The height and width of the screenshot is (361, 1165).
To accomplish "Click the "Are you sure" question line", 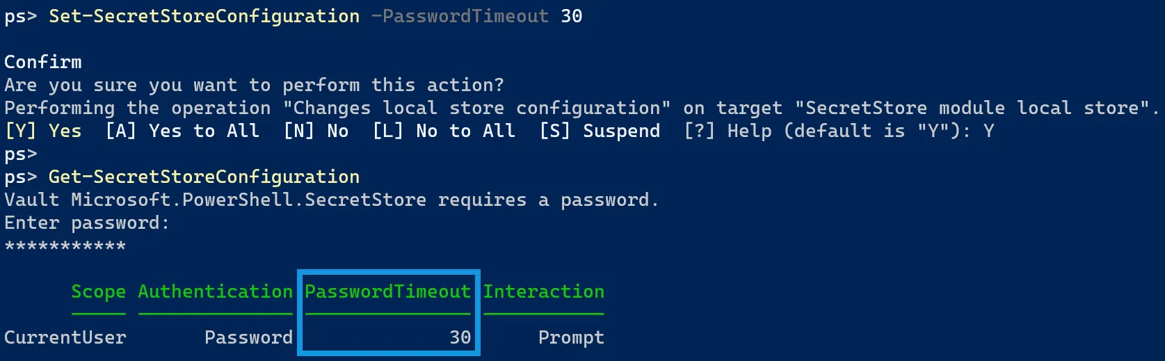I will tap(254, 85).
